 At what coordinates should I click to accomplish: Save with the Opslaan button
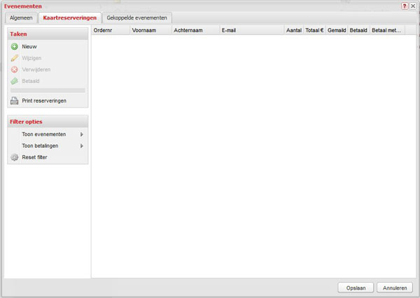(356, 288)
